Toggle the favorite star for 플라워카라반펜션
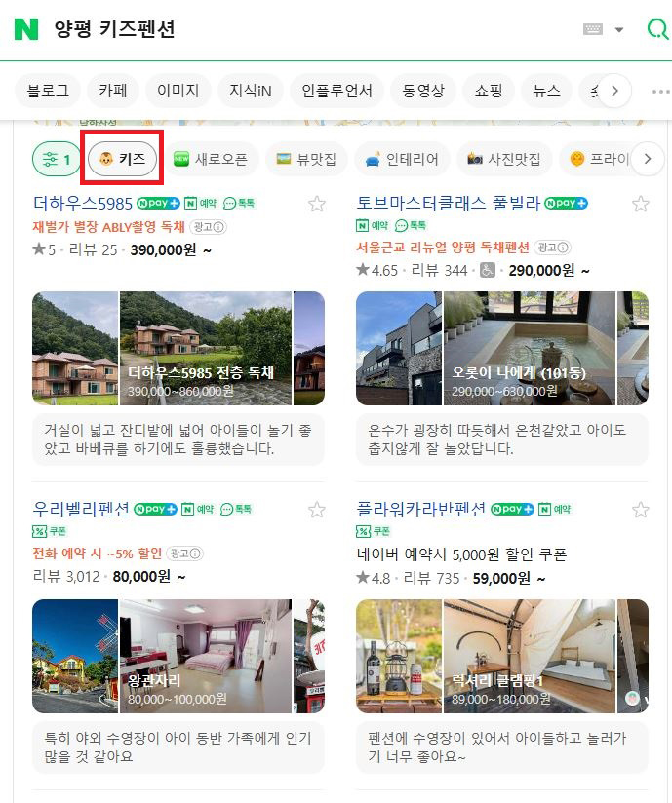The image size is (672, 803). click(x=640, y=510)
